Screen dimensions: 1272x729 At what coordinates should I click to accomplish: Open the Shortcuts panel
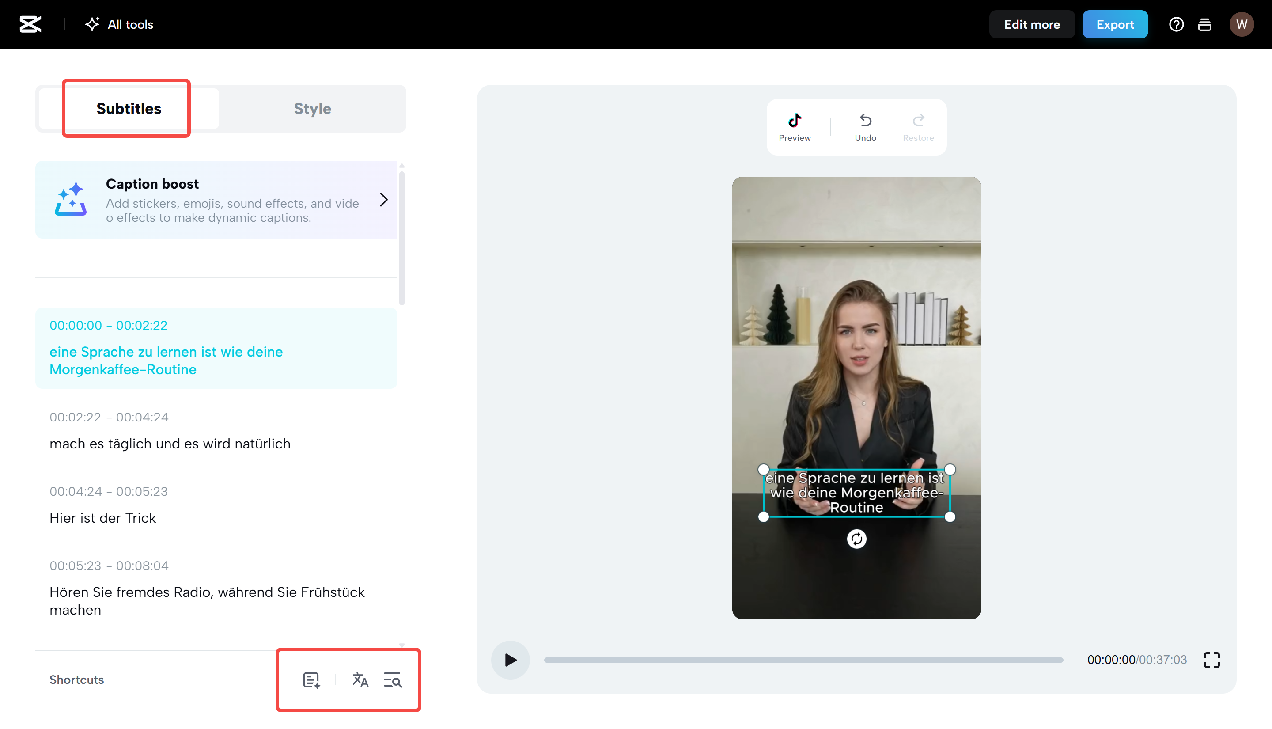(x=76, y=680)
